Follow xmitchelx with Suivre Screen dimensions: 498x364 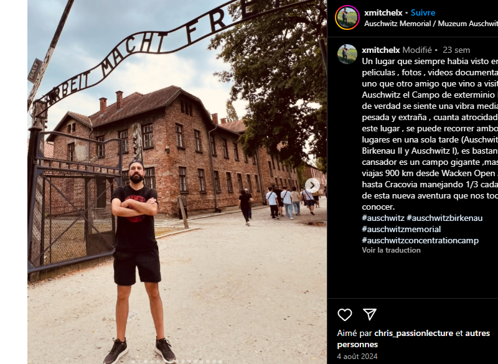coord(423,12)
